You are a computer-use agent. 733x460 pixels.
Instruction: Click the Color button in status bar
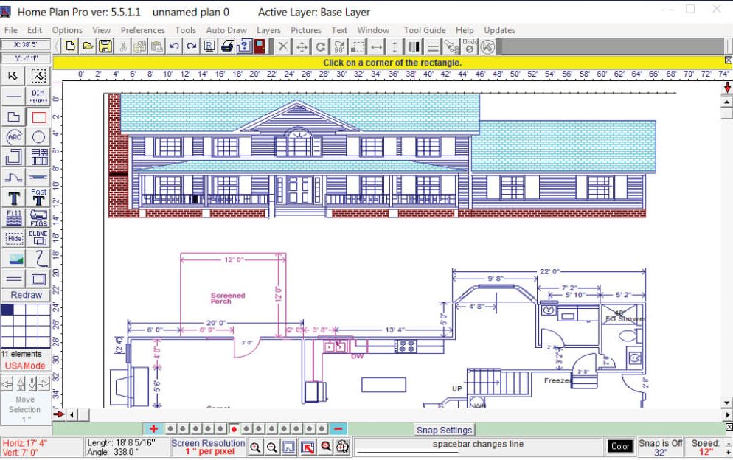[x=620, y=447]
